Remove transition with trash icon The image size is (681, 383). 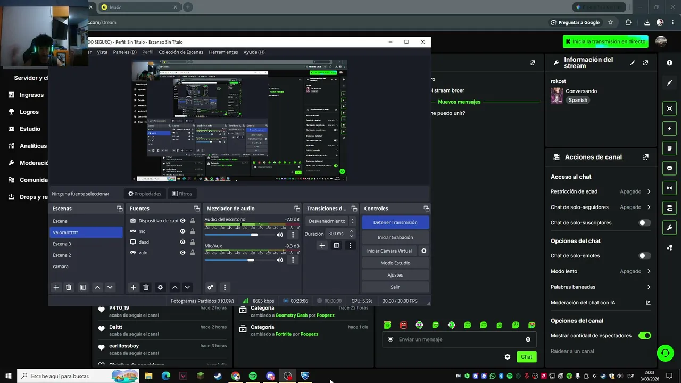tap(336, 245)
